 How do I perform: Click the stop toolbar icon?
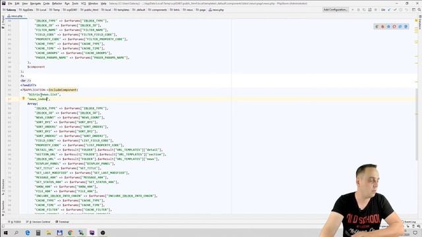point(376,10)
